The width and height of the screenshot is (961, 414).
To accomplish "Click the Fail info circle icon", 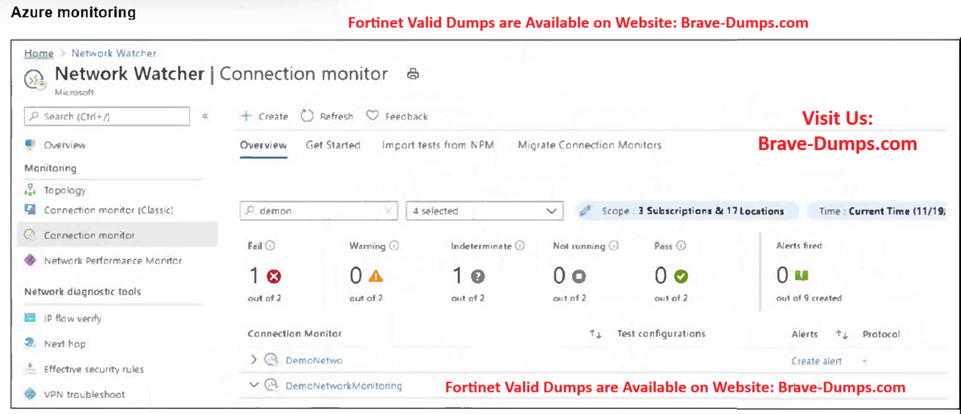I will pos(270,246).
